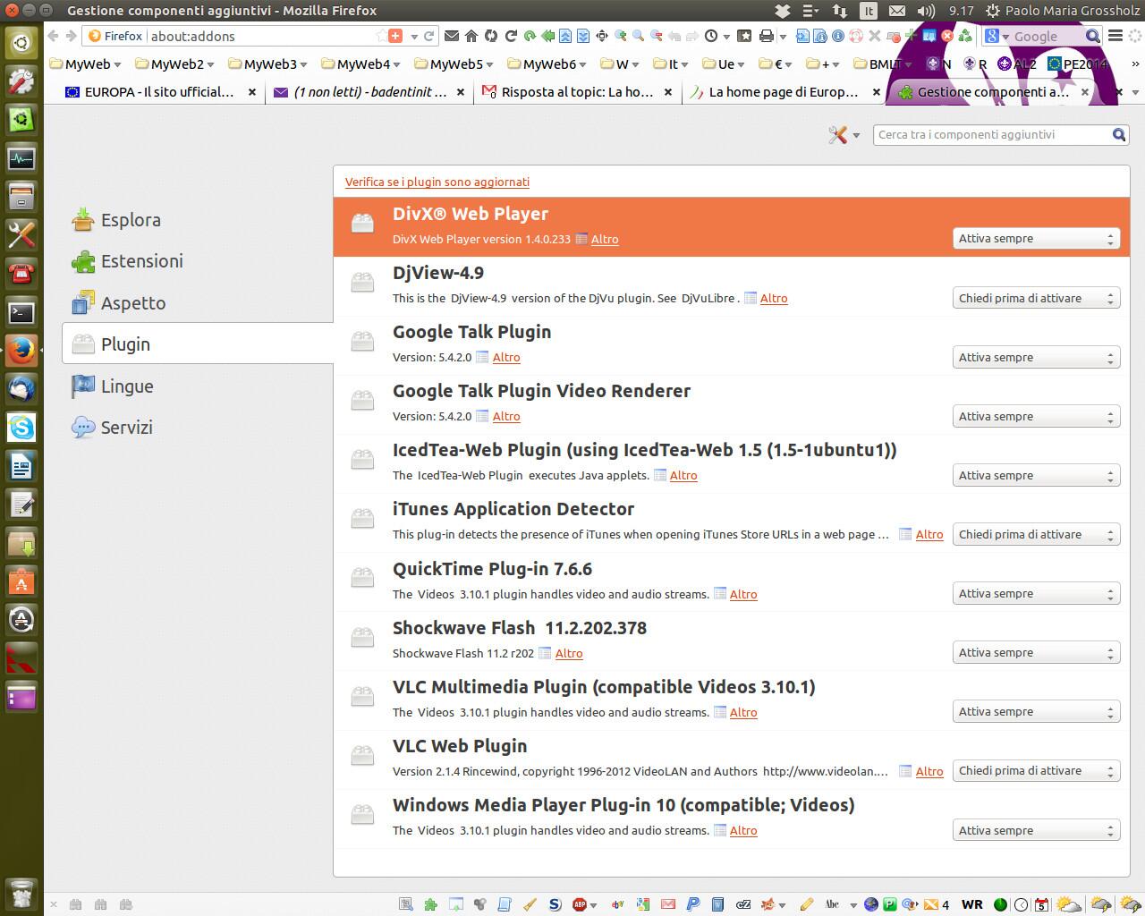Expand the MyWeb4 bookmarks folder
Viewport: 1145px width, 916px height.
click(360, 64)
